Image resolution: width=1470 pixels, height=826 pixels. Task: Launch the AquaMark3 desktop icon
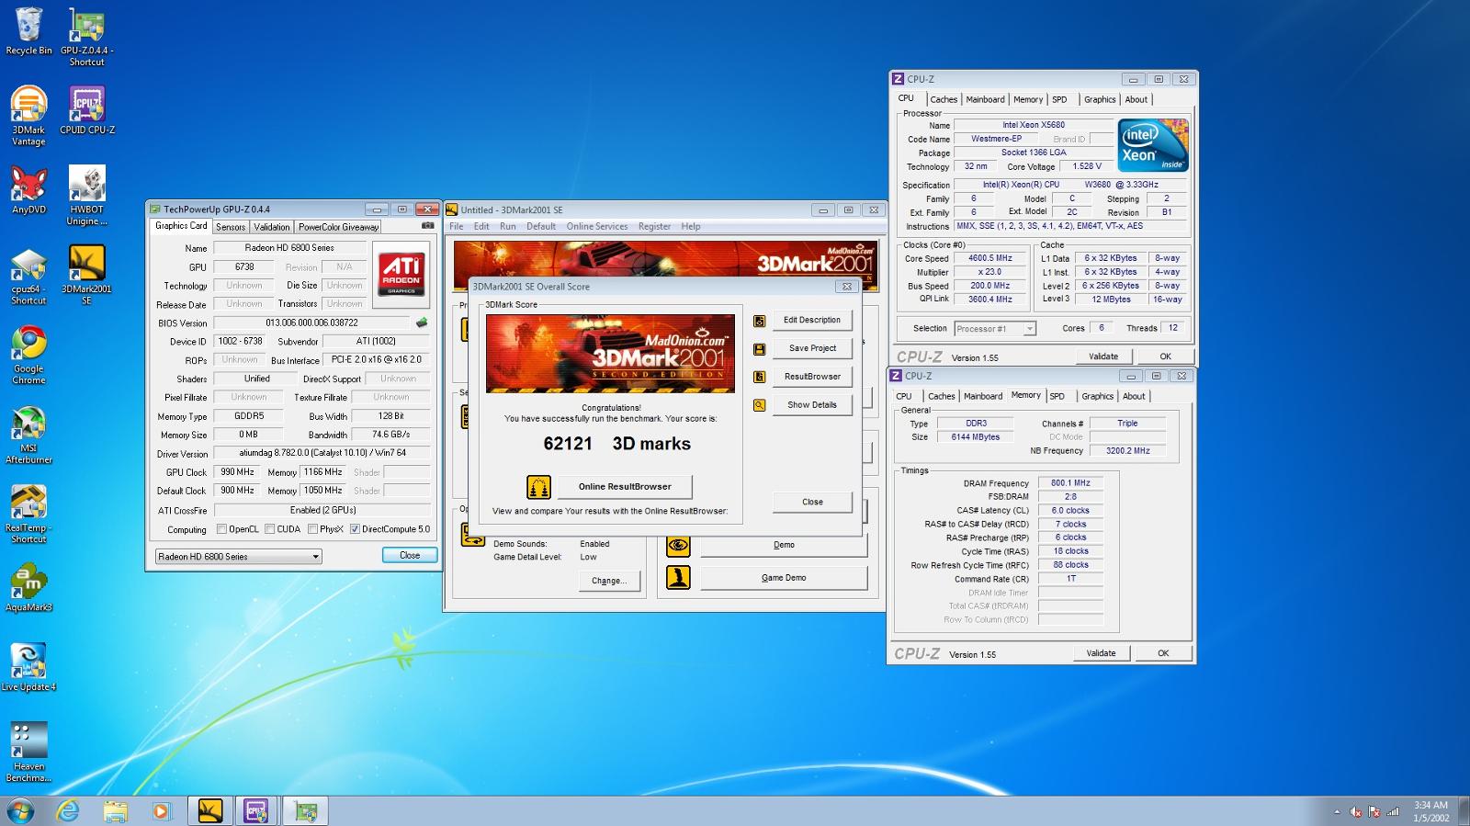point(28,588)
